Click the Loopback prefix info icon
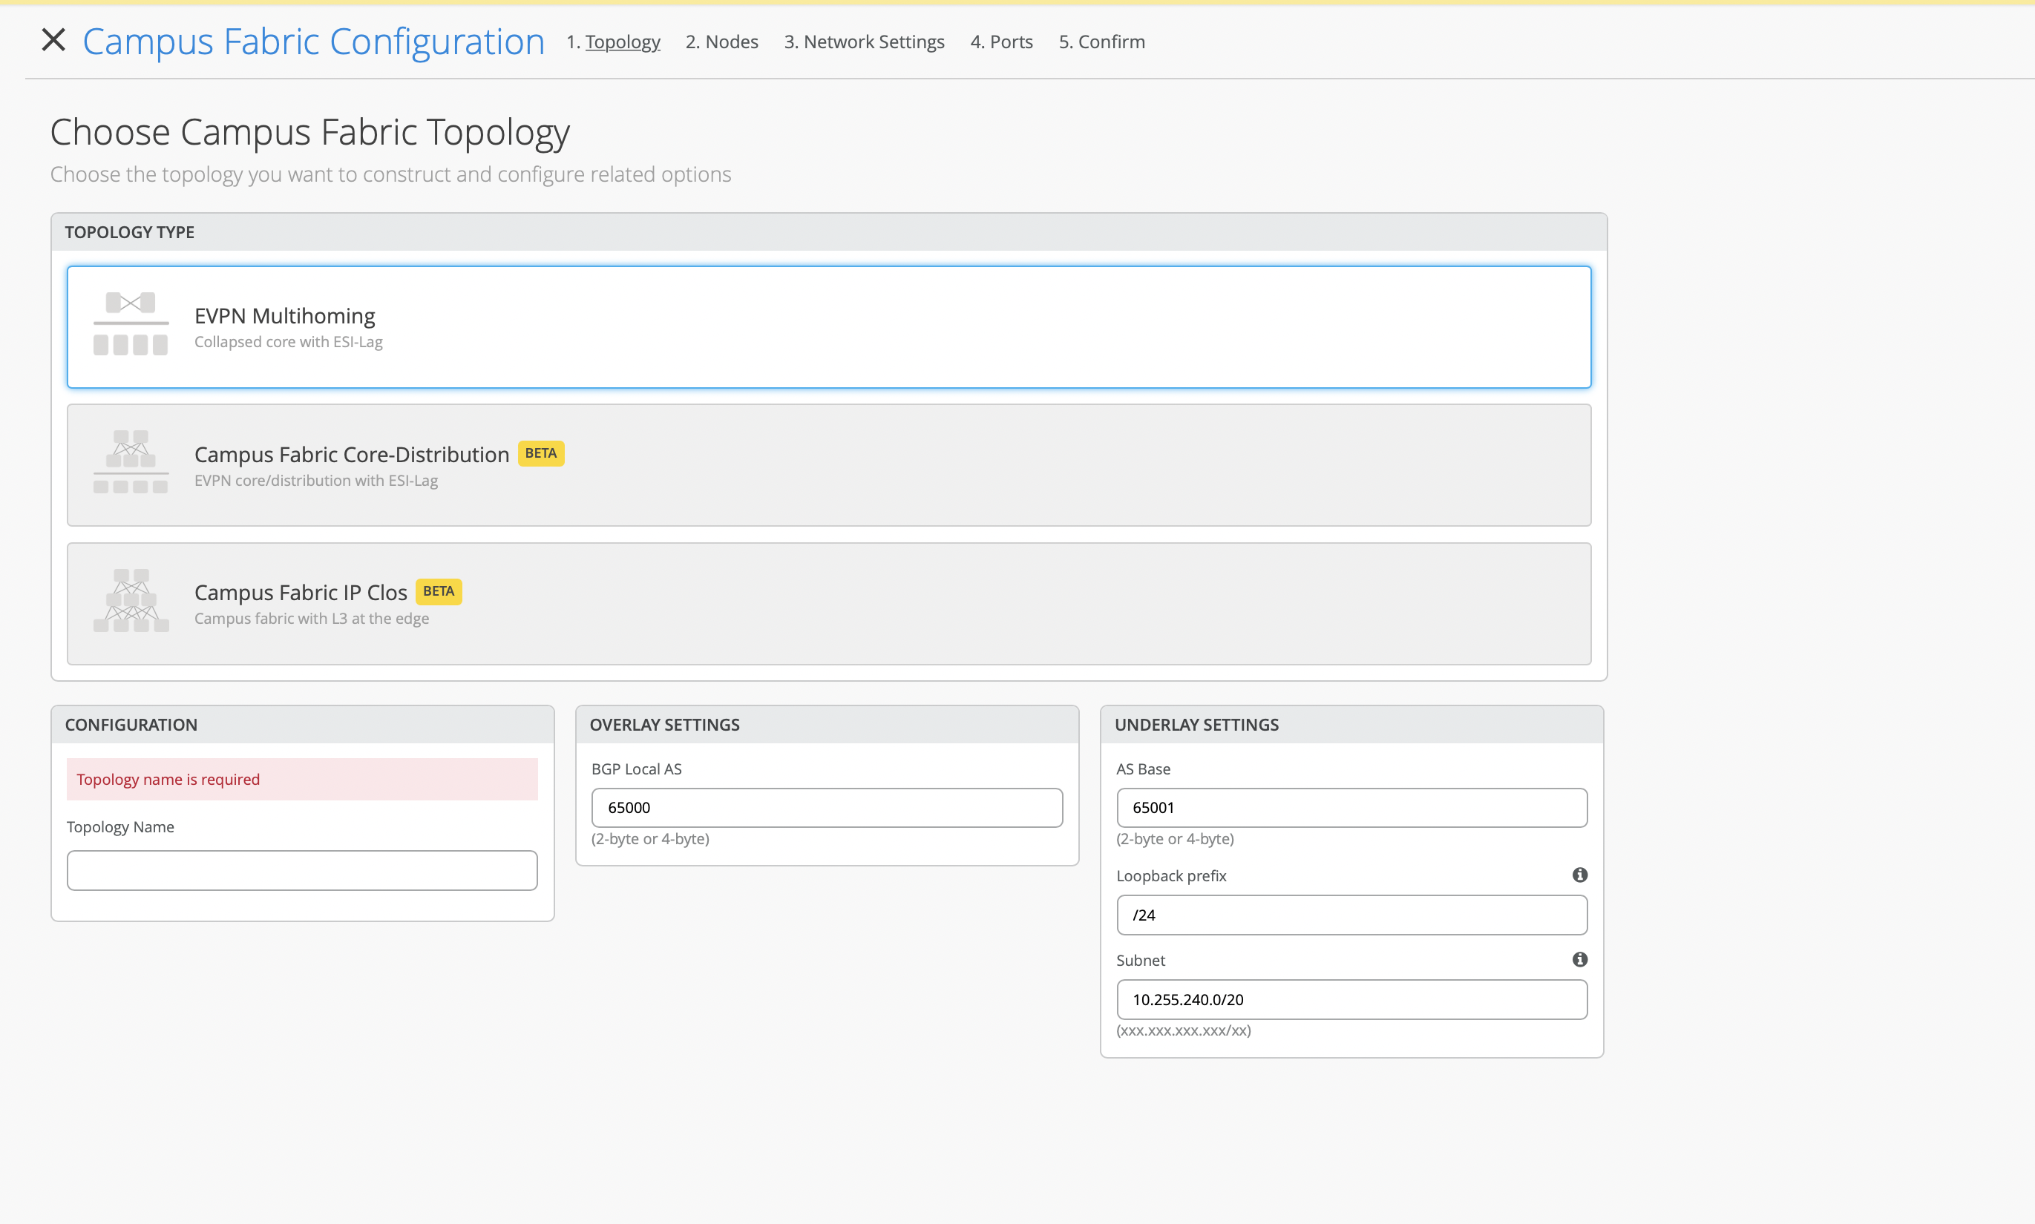The height and width of the screenshot is (1224, 2035). [x=1579, y=875]
